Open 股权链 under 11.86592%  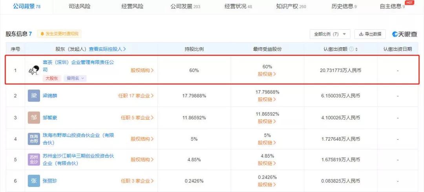click(x=267, y=121)
